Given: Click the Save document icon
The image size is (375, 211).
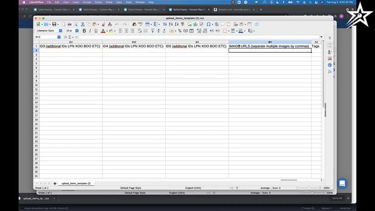Looking at the screenshot, I should click(54, 24).
